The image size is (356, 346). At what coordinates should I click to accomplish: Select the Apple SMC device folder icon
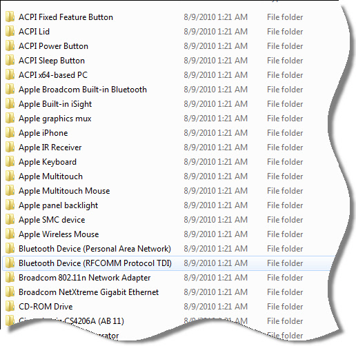pyautogui.click(x=10, y=220)
